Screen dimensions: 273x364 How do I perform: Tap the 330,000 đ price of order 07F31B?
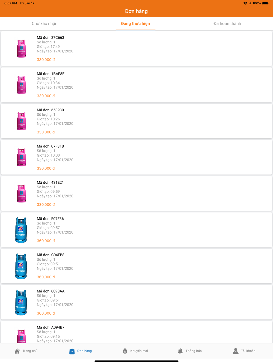(46, 168)
